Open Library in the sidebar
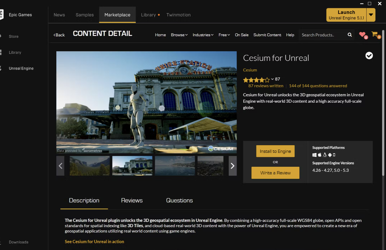 (15, 53)
